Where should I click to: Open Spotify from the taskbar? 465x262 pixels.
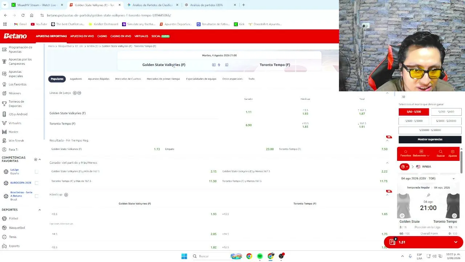click(x=260, y=256)
